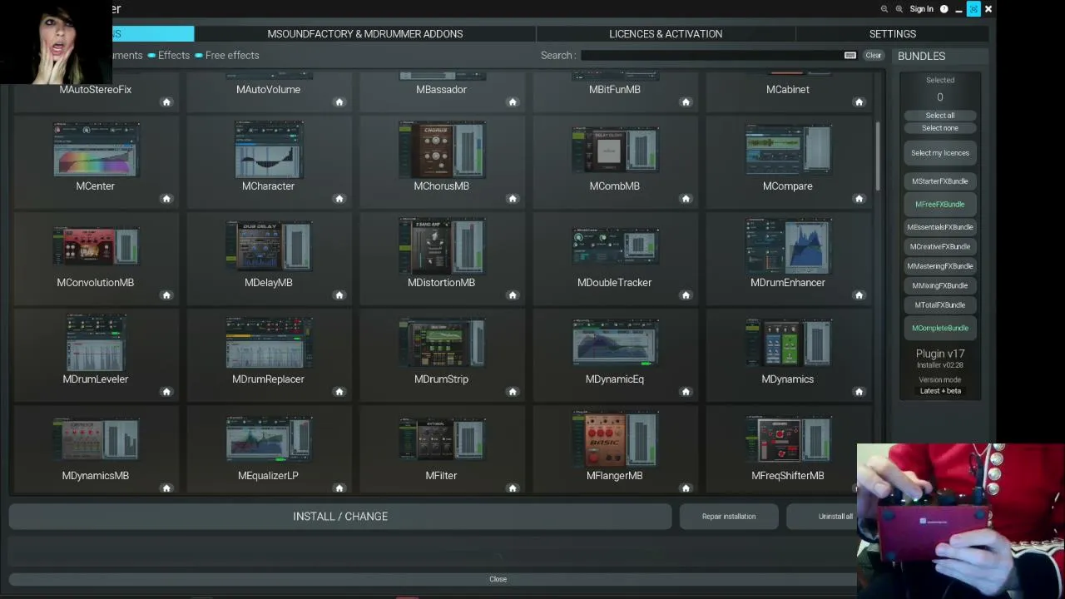
Task: Click the zoom out magnifier icon
Action: point(884,9)
